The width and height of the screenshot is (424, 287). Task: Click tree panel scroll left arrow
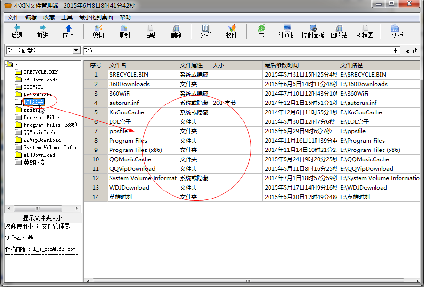click(9, 208)
